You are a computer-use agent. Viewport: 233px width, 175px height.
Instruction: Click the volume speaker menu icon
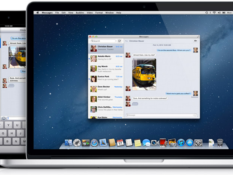point(219,13)
